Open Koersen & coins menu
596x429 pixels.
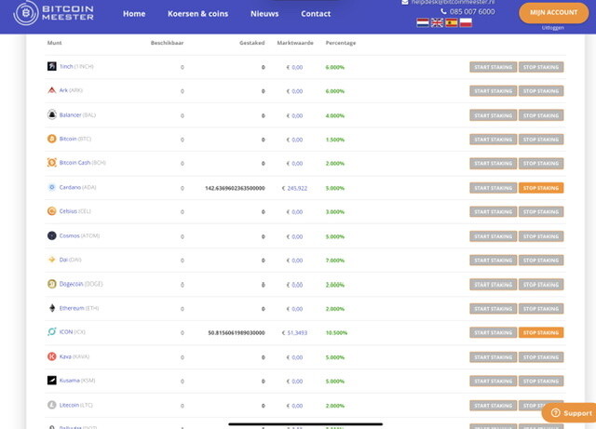(x=198, y=14)
